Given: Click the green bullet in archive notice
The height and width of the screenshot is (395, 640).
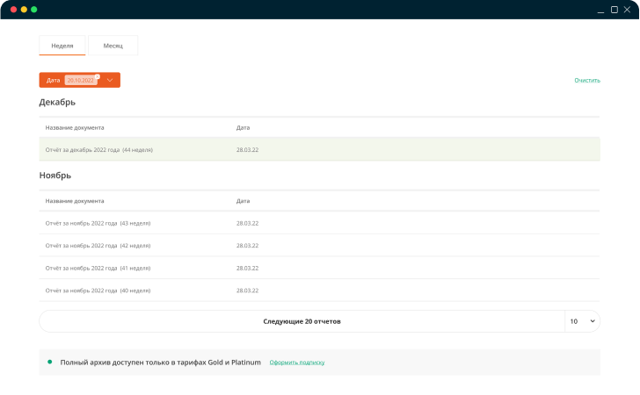Looking at the screenshot, I should click(x=50, y=362).
